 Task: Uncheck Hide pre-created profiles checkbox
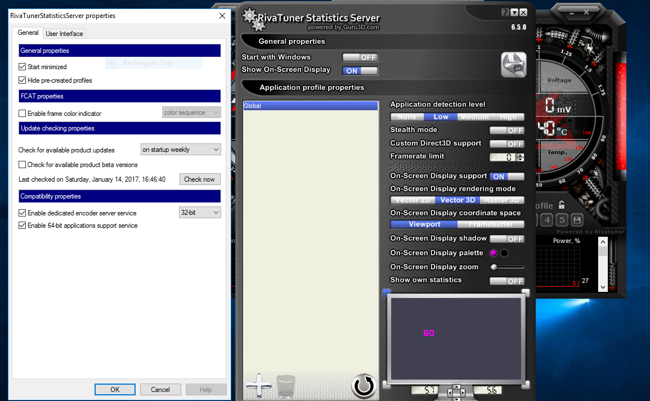[x=23, y=80]
